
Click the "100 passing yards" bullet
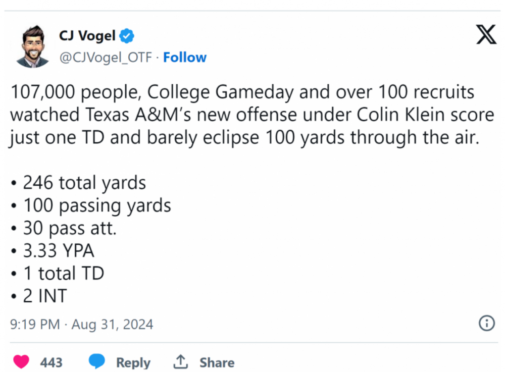(96, 205)
